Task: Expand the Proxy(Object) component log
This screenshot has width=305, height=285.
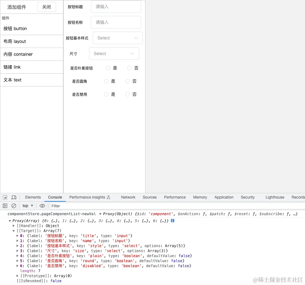Action: point(100,214)
